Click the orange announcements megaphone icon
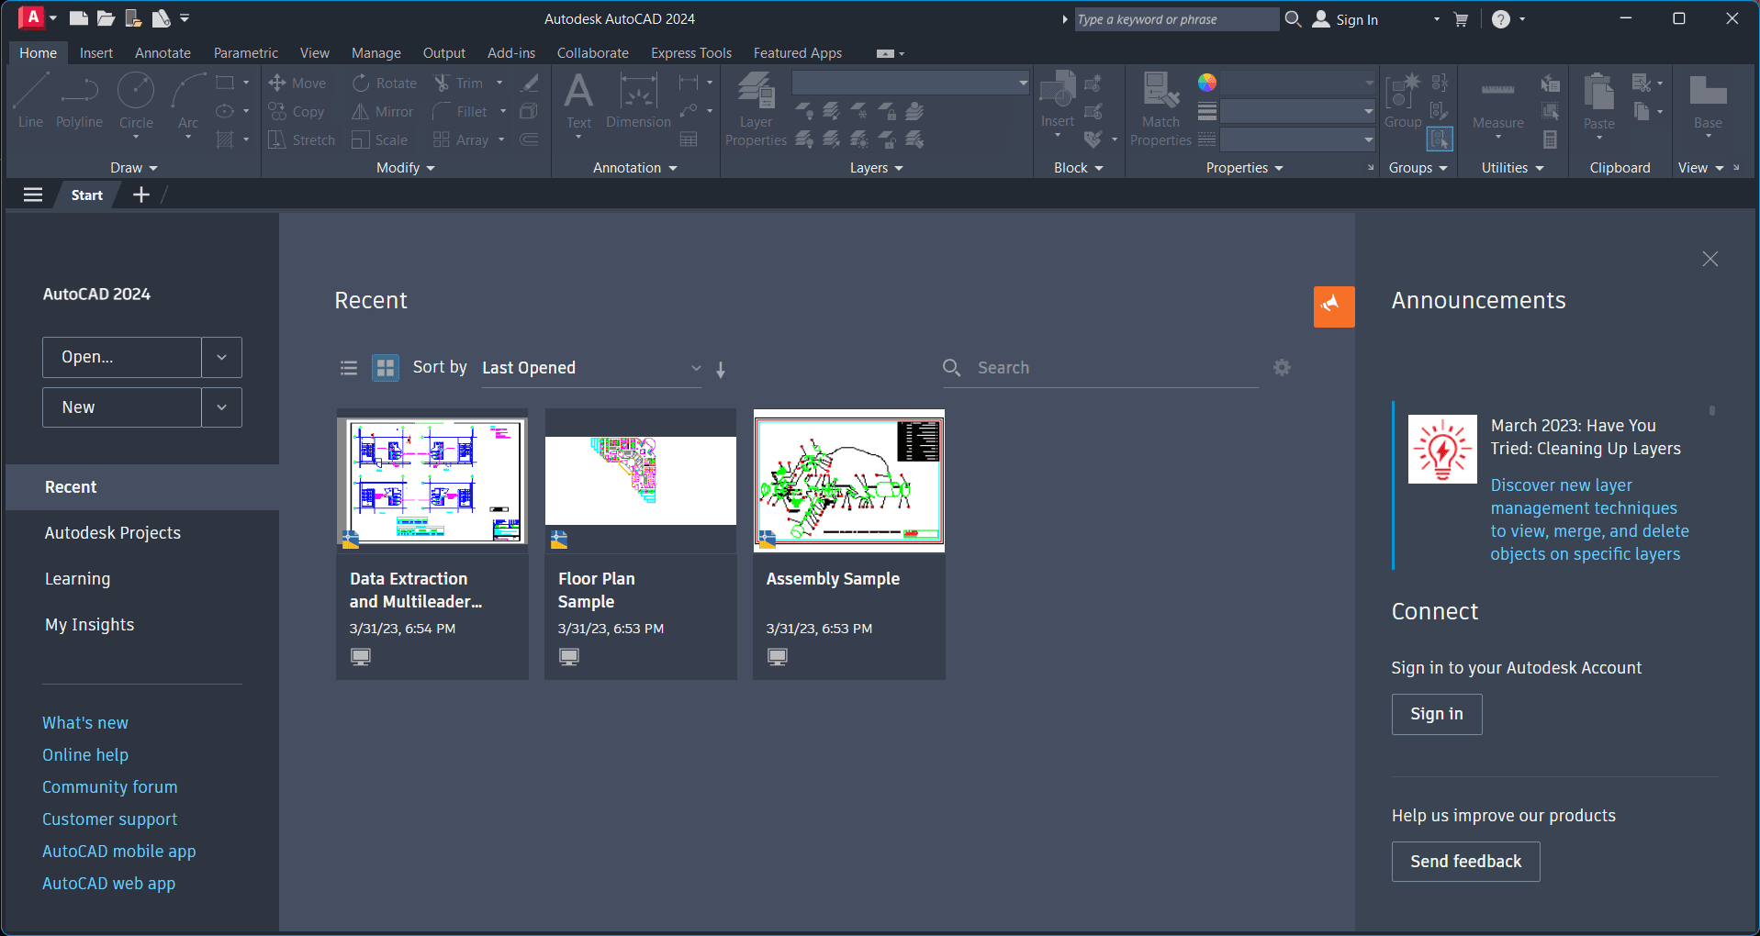 click(x=1334, y=306)
